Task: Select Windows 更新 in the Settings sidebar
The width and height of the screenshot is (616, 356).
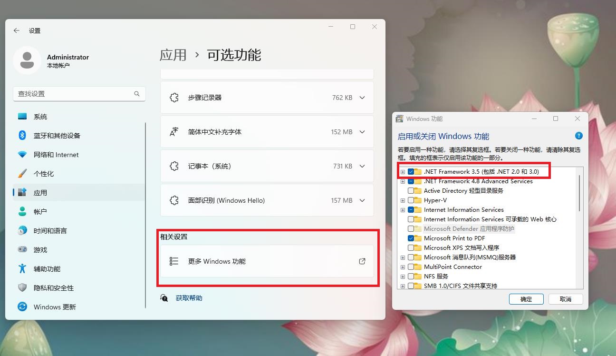Action: coord(79,307)
